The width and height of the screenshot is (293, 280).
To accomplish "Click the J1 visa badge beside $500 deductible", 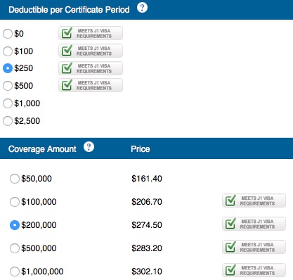I will pyautogui.click(x=91, y=85).
